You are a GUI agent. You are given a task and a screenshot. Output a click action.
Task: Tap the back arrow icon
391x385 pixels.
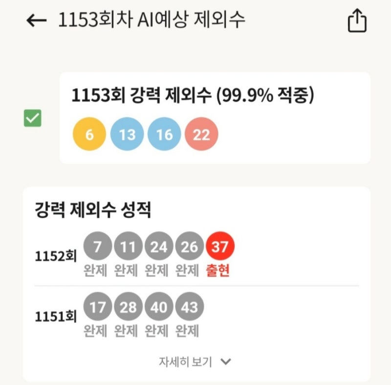coord(36,21)
